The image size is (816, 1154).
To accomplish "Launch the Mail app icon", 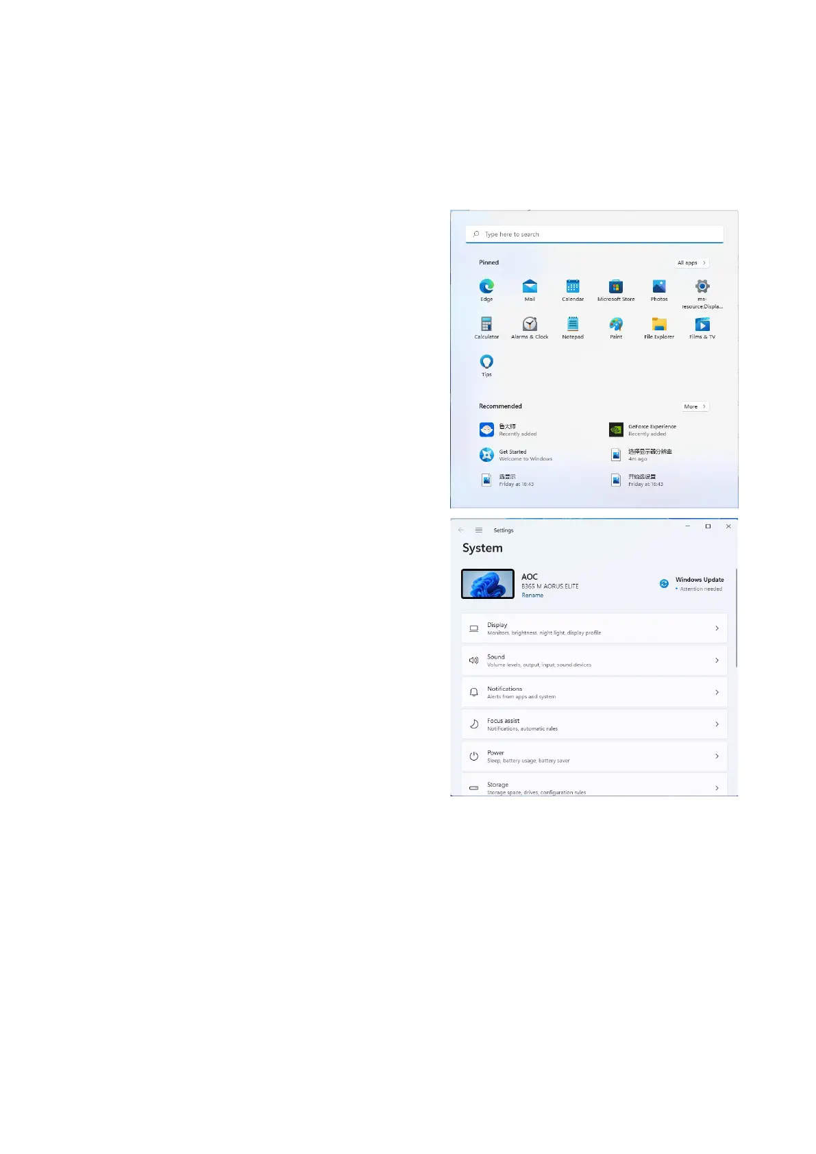I will [x=530, y=287].
